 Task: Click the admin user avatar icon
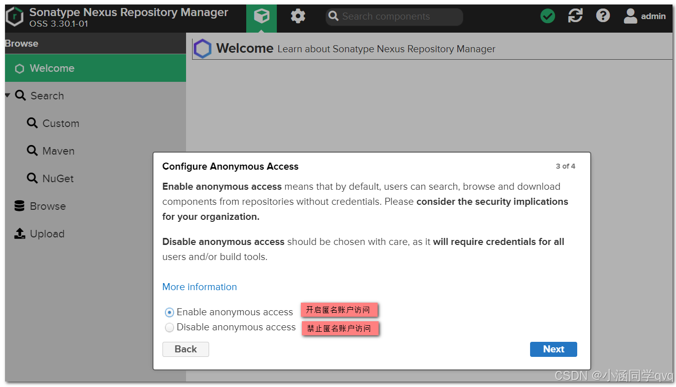[x=630, y=16]
